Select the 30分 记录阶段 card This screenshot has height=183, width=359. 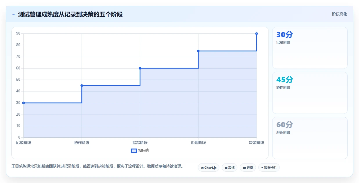click(310, 48)
